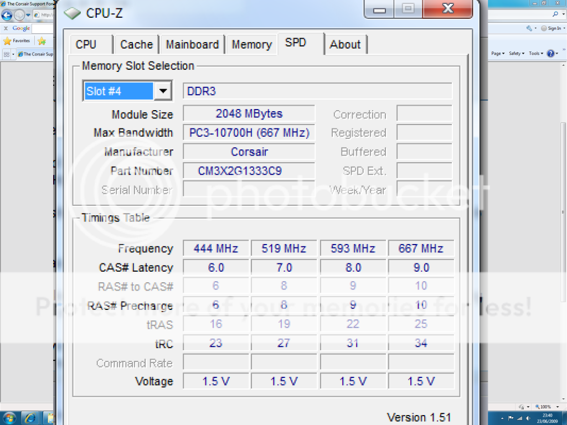
Task: Click the IE search magnifier icon
Action: pyautogui.click(x=555, y=14)
